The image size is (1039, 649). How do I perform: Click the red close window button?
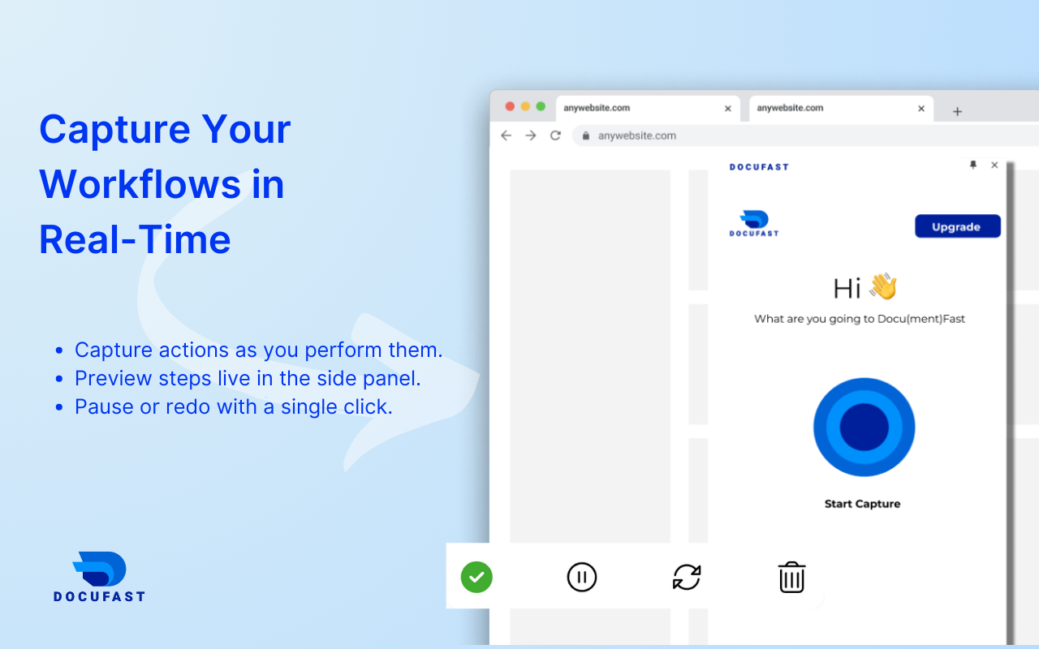(510, 106)
